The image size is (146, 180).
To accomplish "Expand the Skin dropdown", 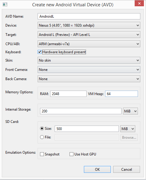I will coord(89,60).
